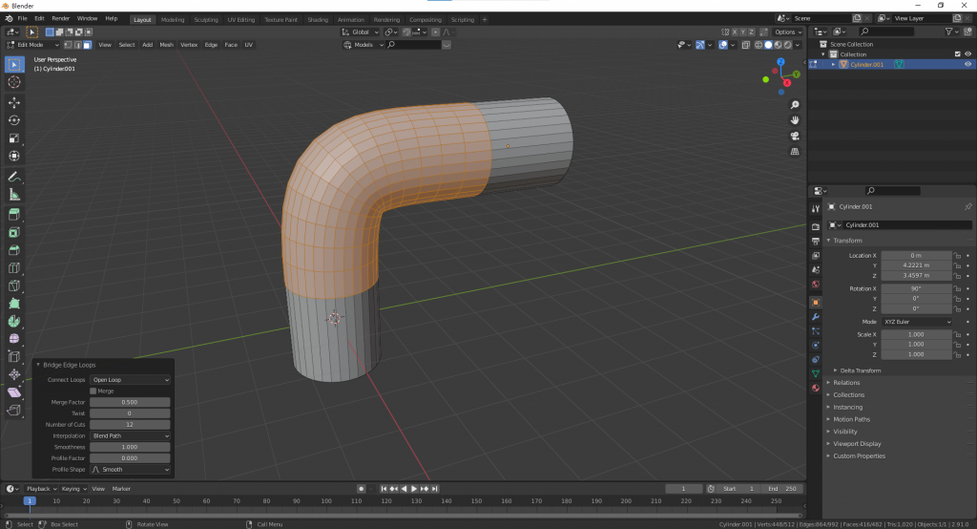Viewport: 977px width, 529px height.
Task: Click the Options button in viewport header
Action: click(x=787, y=32)
